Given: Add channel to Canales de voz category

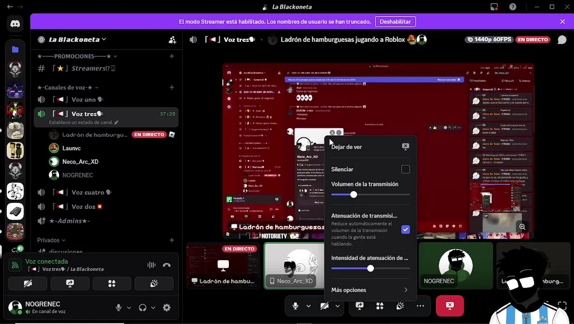Looking at the screenshot, I should 171,87.
